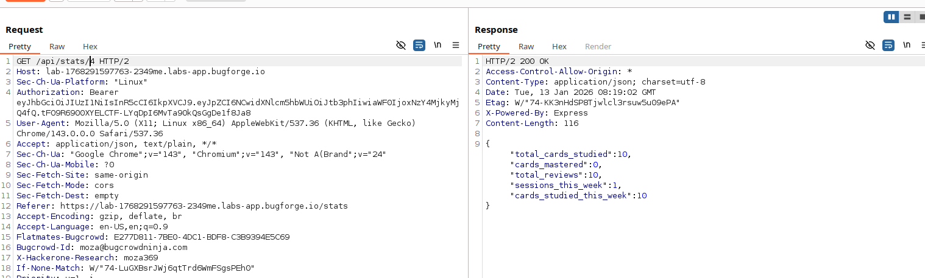
Task: Toggle hidden characters visibility in Response pane
Action: (870, 46)
